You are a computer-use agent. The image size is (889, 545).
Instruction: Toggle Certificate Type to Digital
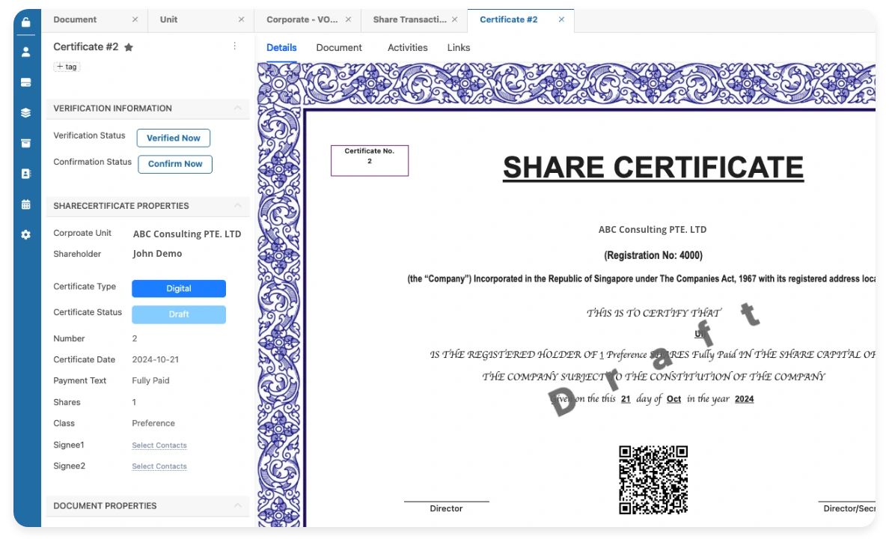tap(178, 288)
